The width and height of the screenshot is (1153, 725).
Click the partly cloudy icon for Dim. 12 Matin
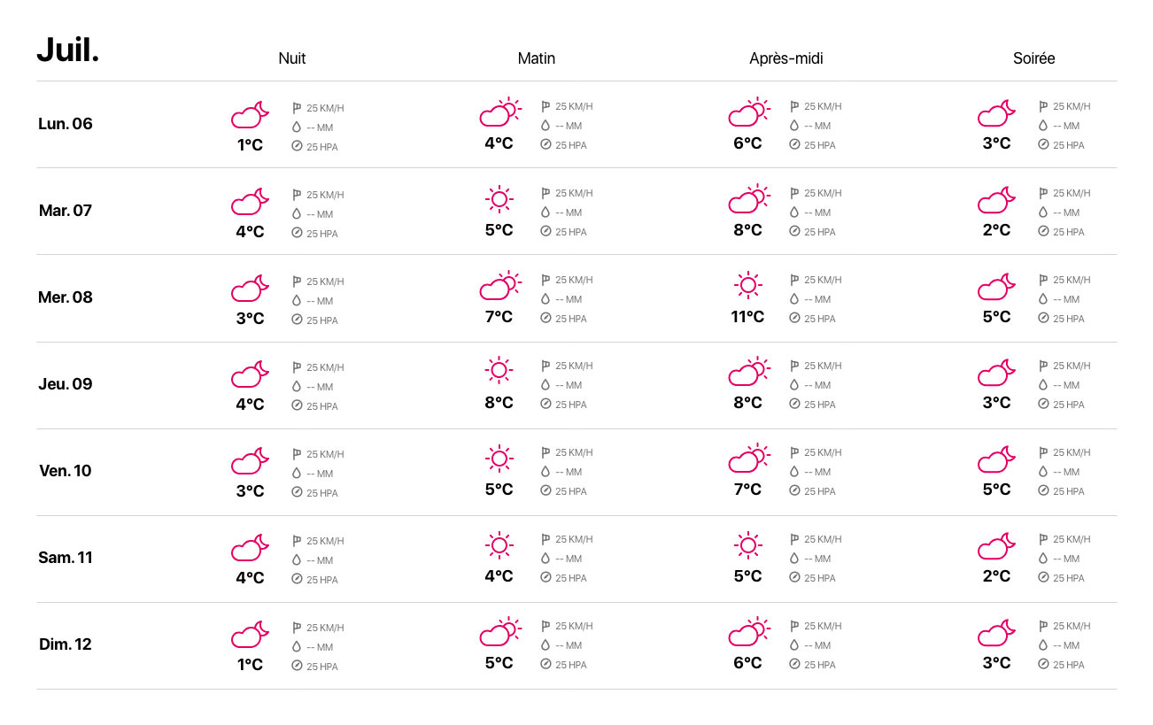pyautogui.click(x=499, y=632)
